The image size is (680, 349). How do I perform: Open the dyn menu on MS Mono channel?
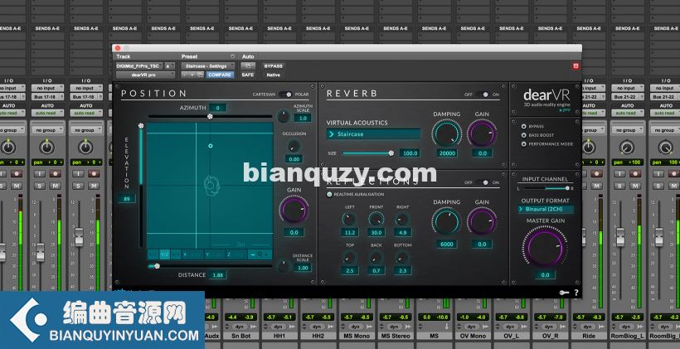tap(356, 327)
